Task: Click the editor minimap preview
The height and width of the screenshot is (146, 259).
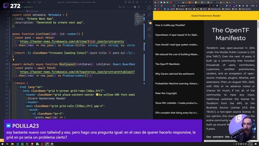Action: coord(139,19)
